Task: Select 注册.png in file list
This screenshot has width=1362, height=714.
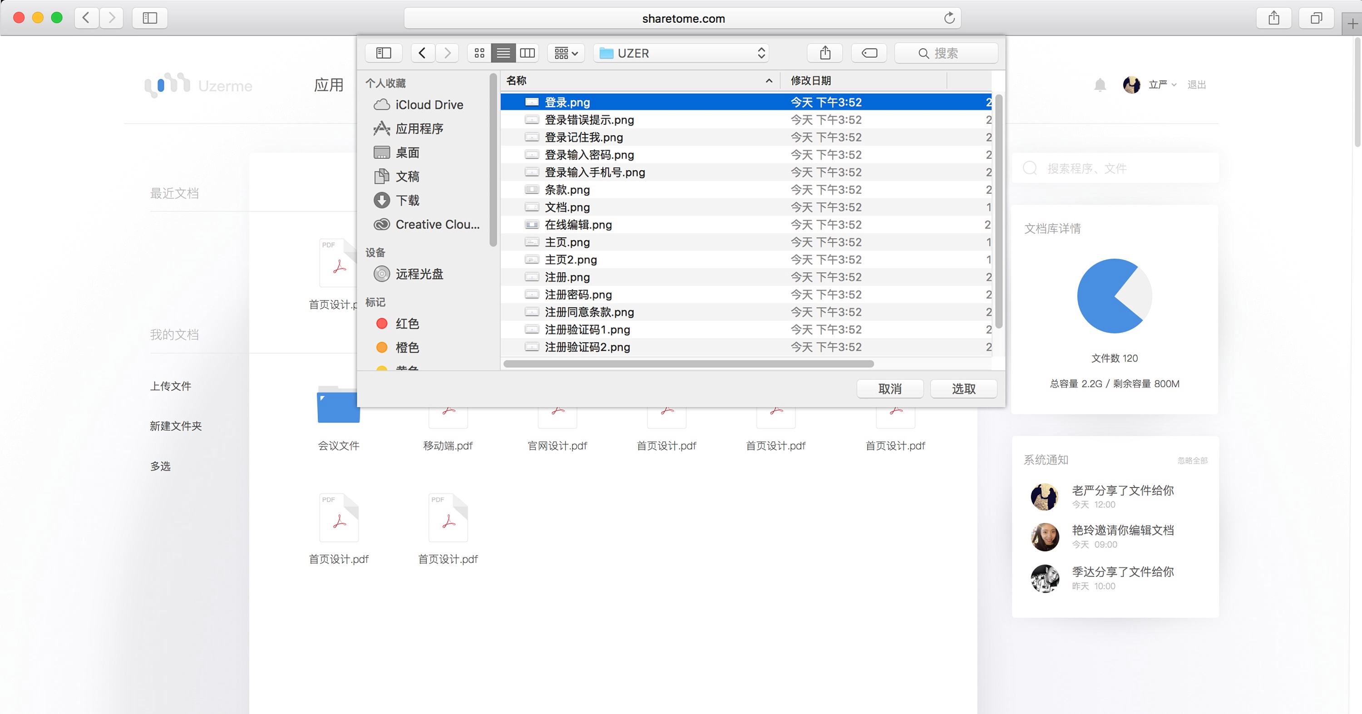Action: pos(567,277)
